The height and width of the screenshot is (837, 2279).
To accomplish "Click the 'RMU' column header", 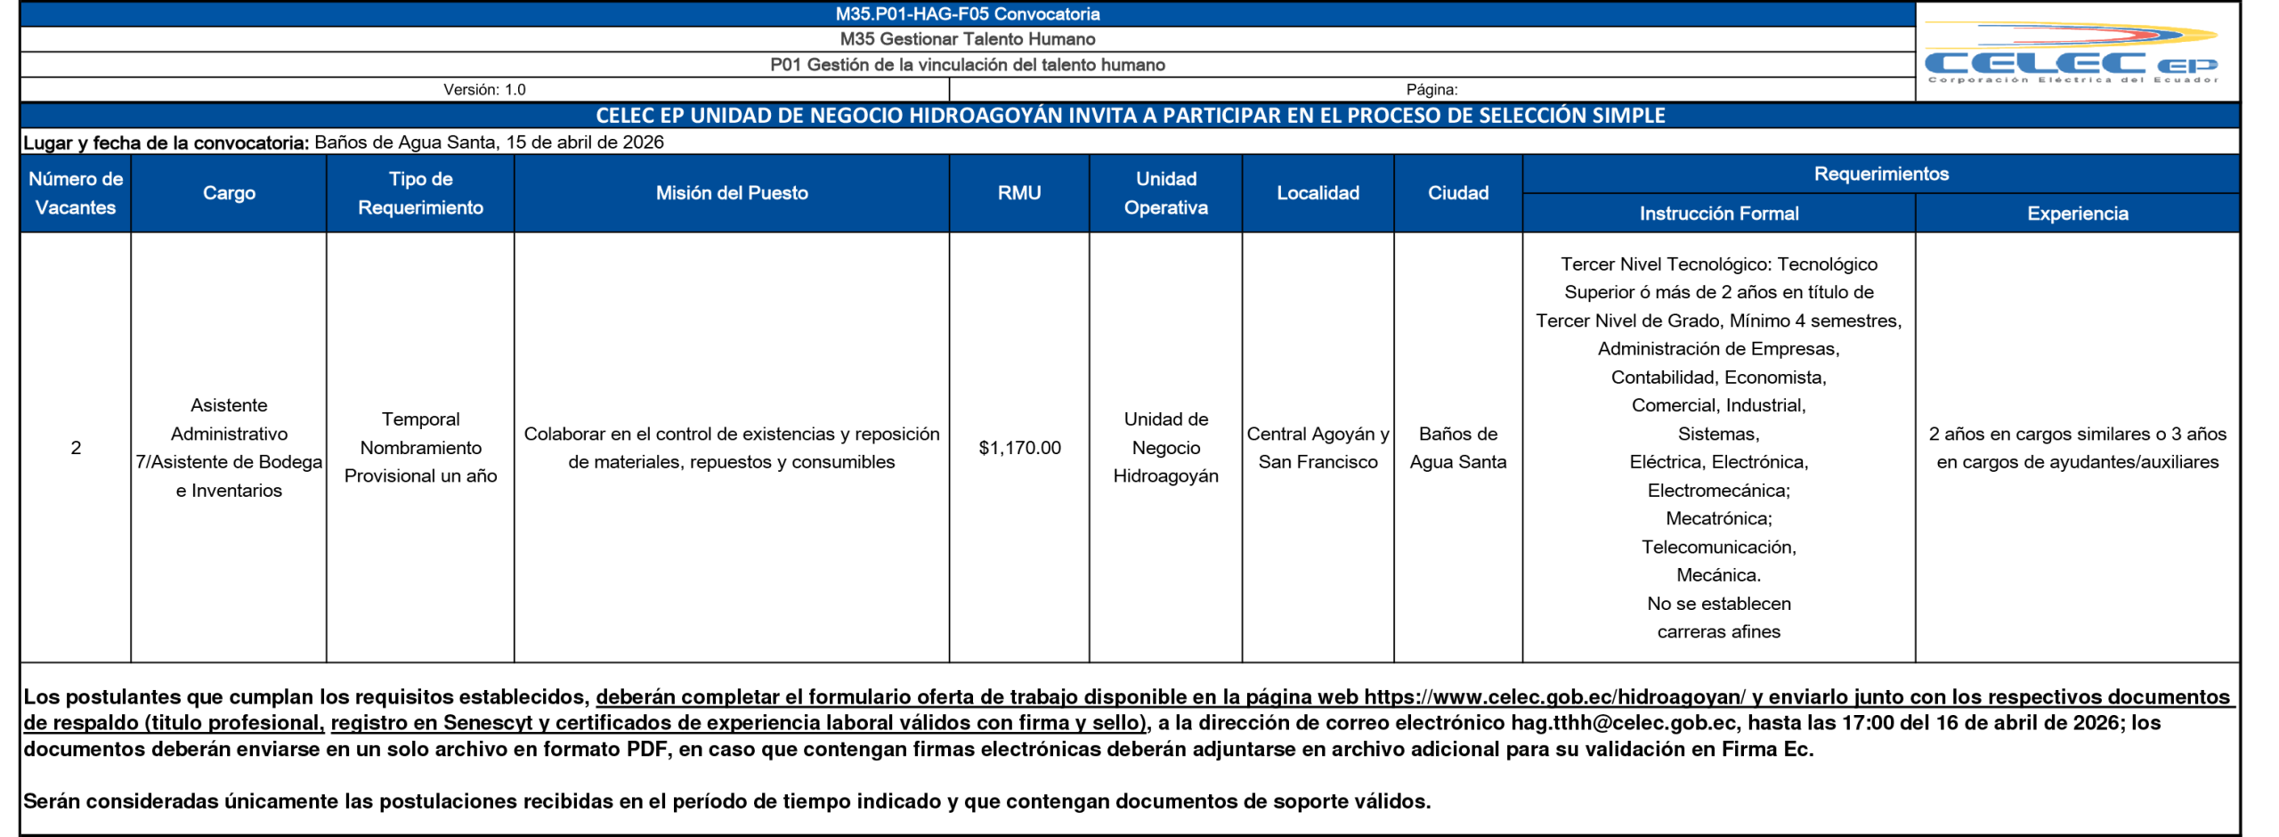I will point(1018,193).
